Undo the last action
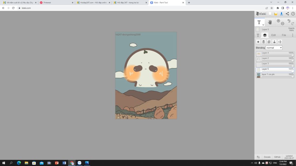 click(289, 21)
